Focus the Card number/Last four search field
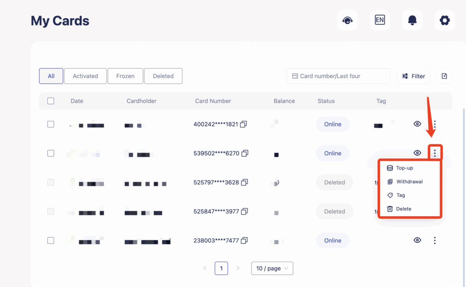This screenshot has height=287, width=466. pyautogui.click(x=338, y=76)
